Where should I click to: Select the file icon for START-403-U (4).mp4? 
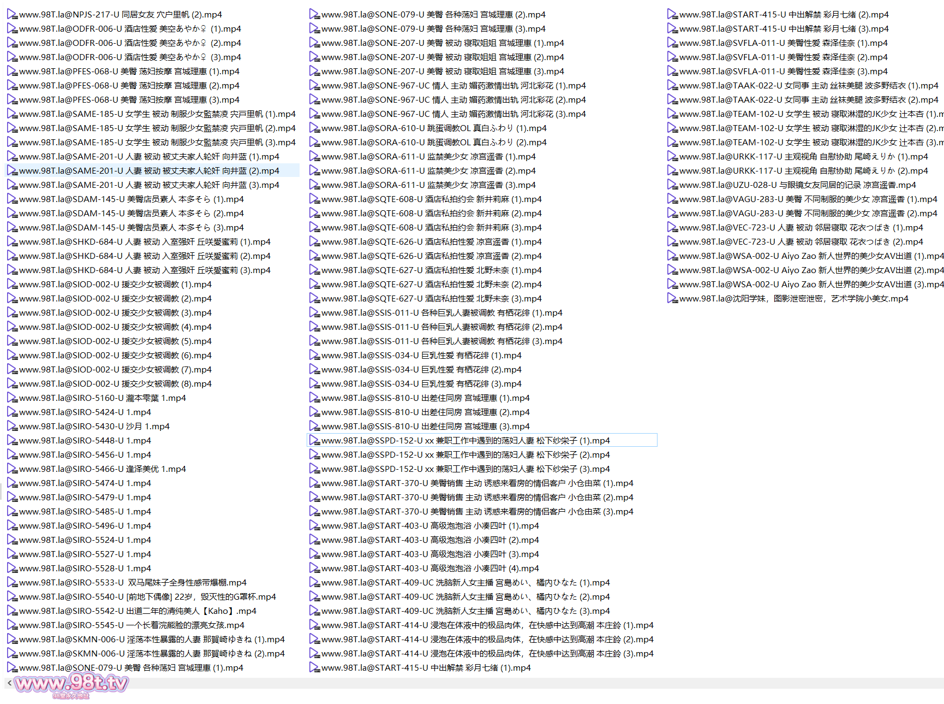314,569
